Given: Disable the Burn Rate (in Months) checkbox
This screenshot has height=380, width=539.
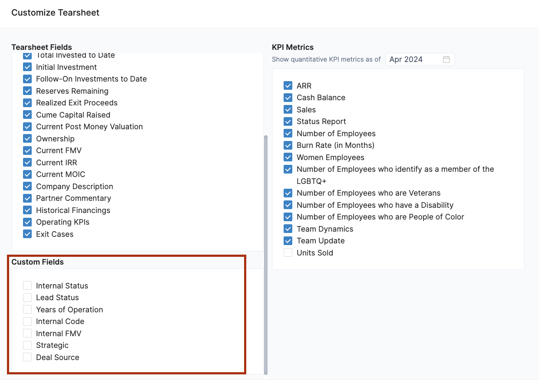Looking at the screenshot, I should click(288, 145).
